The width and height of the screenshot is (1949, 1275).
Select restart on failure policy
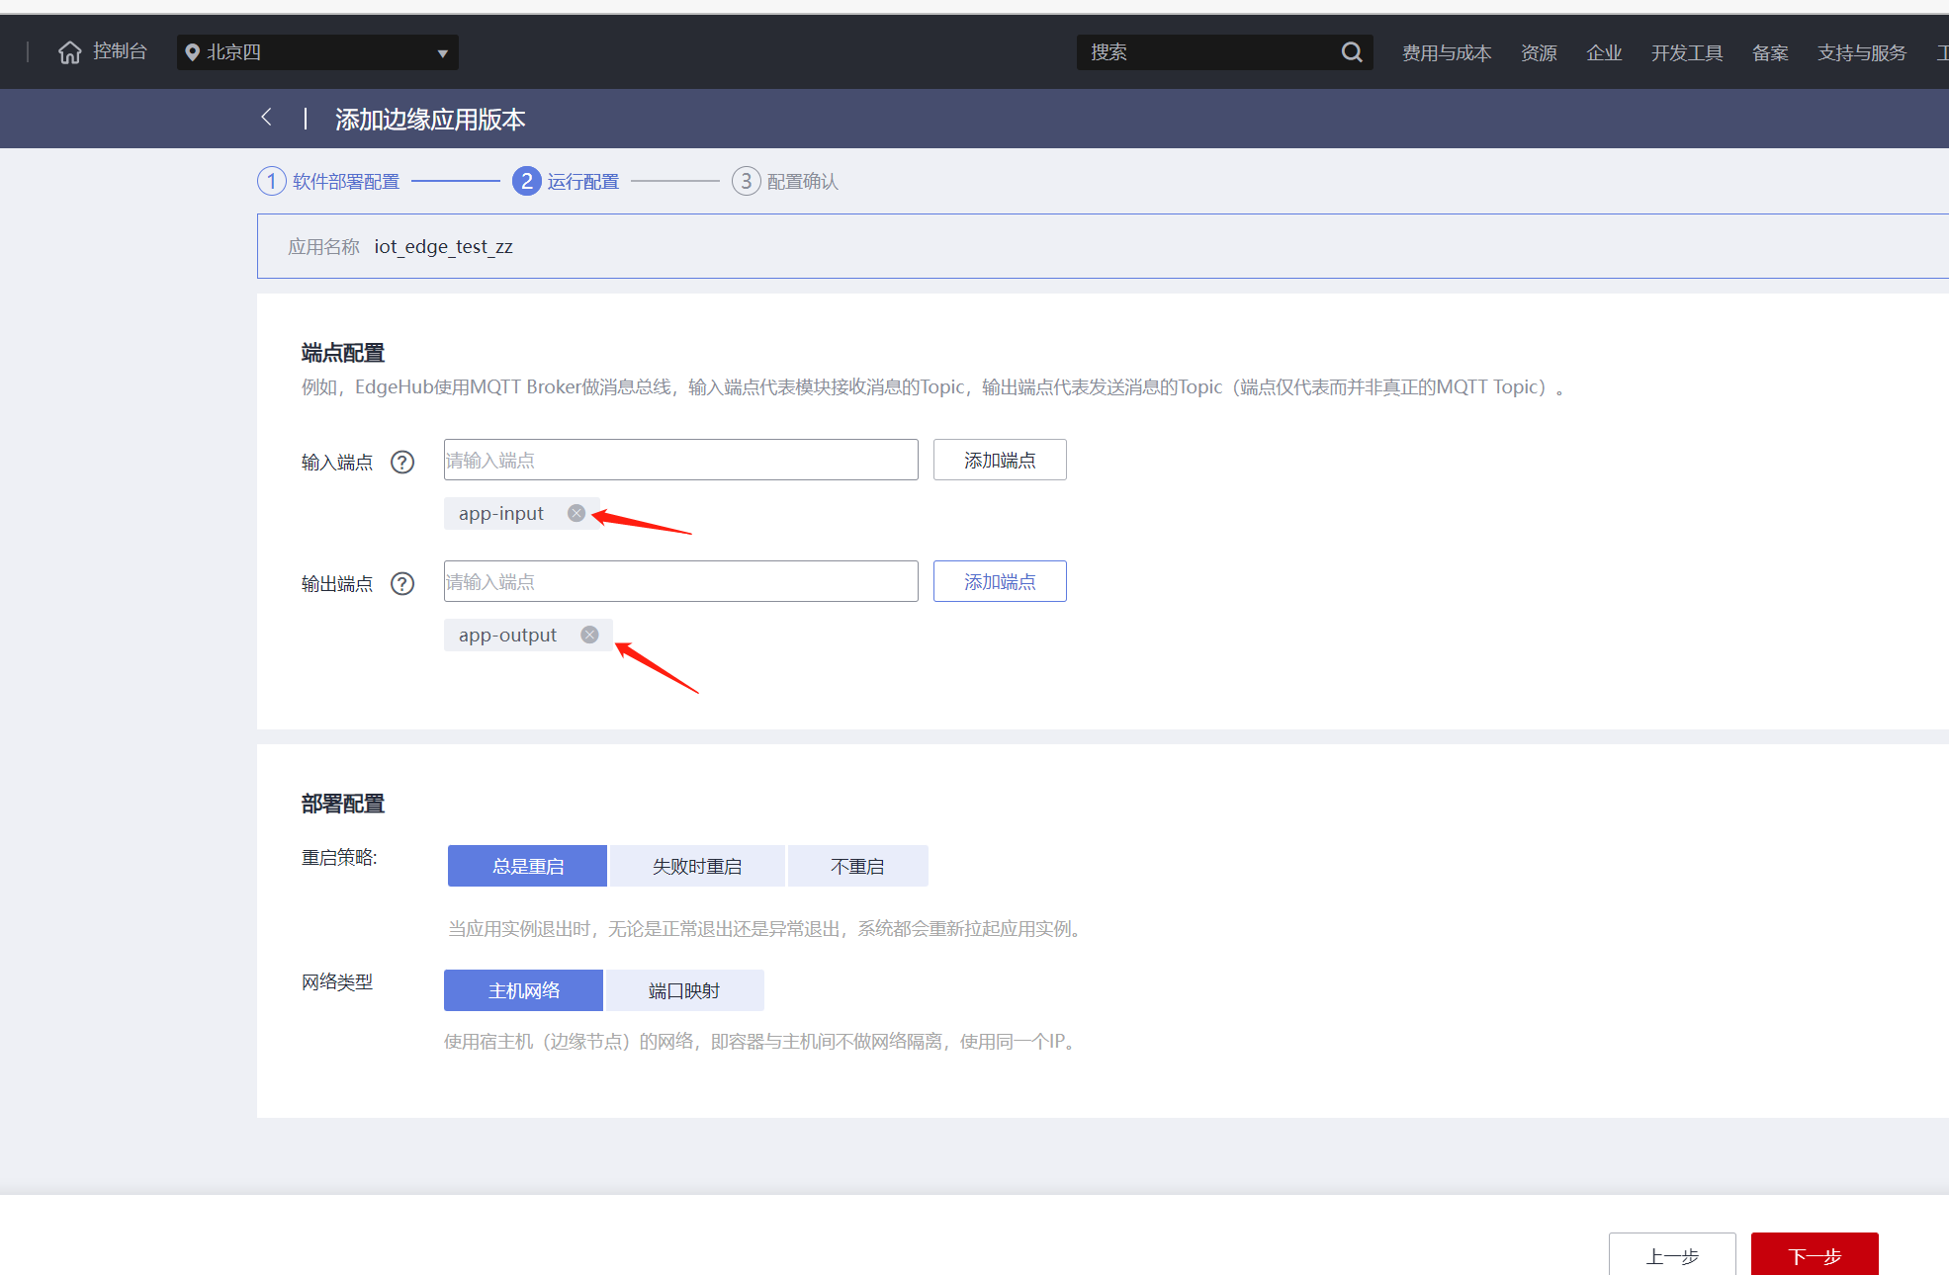[x=697, y=866]
